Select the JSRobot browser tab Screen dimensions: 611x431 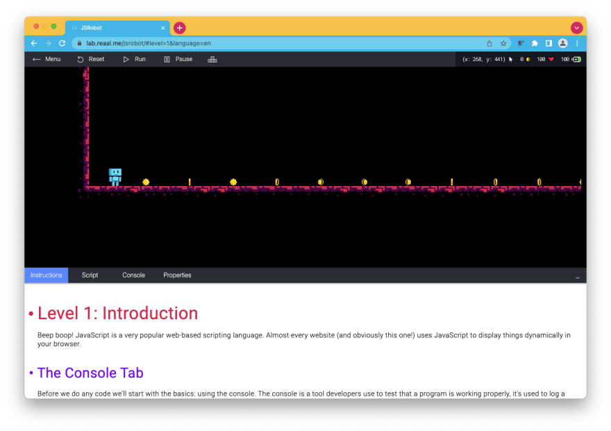(x=117, y=28)
